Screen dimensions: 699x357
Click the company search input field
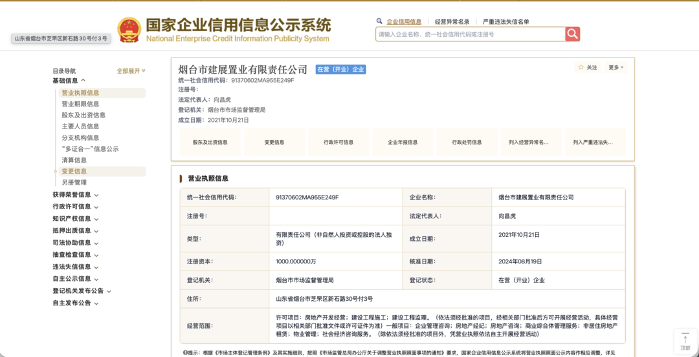(471, 34)
